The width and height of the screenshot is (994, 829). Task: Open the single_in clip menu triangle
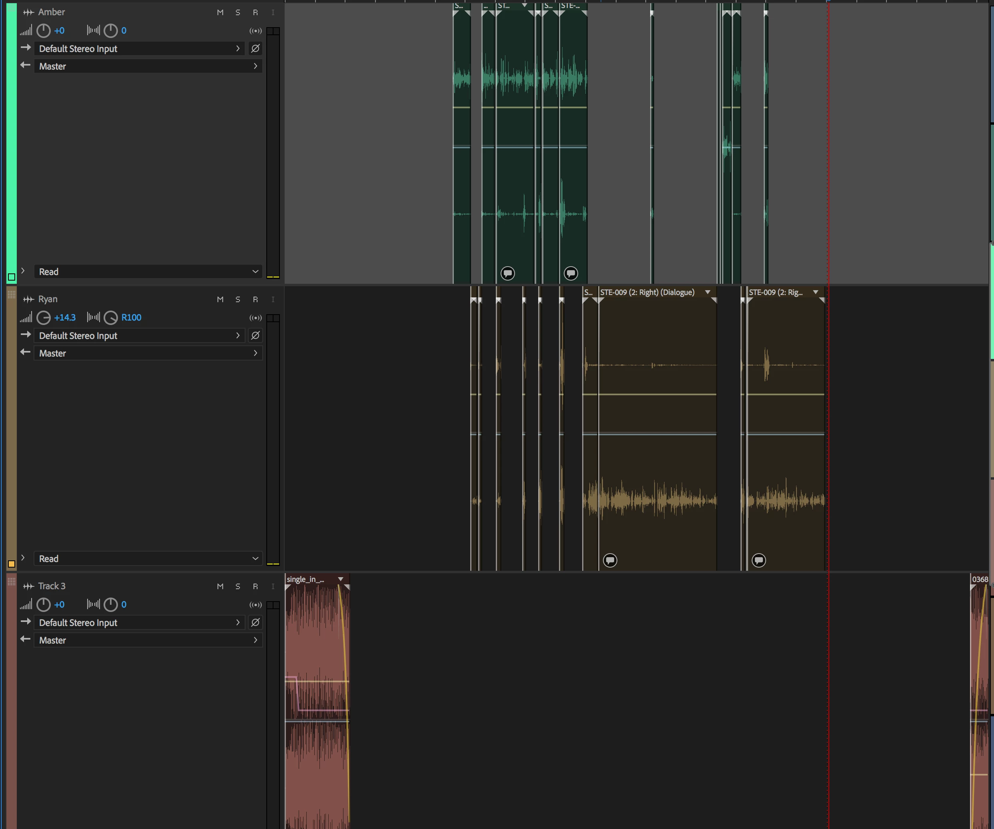[x=340, y=579]
